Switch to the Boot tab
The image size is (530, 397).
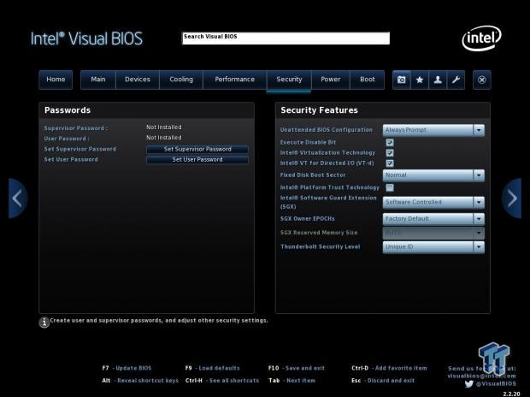368,80
